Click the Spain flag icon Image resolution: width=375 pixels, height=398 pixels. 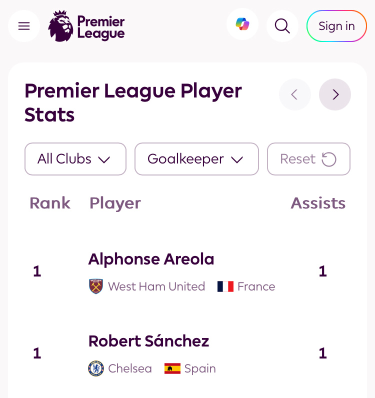tap(172, 368)
